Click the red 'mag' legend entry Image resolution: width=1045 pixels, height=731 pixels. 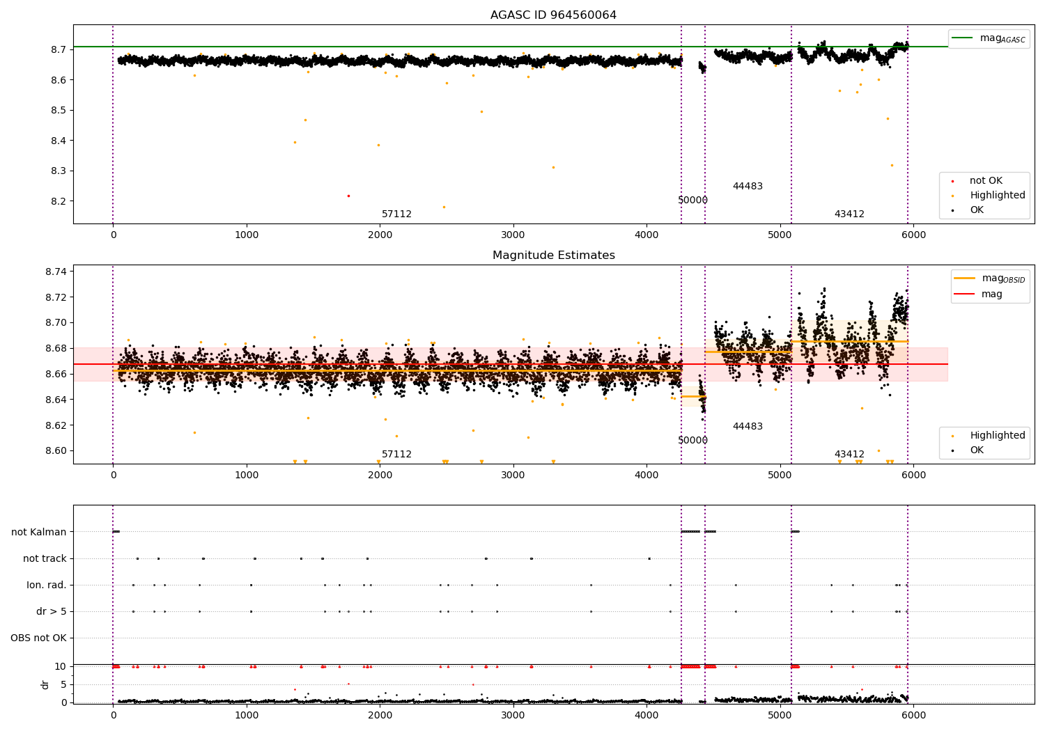[x=979, y=294]
